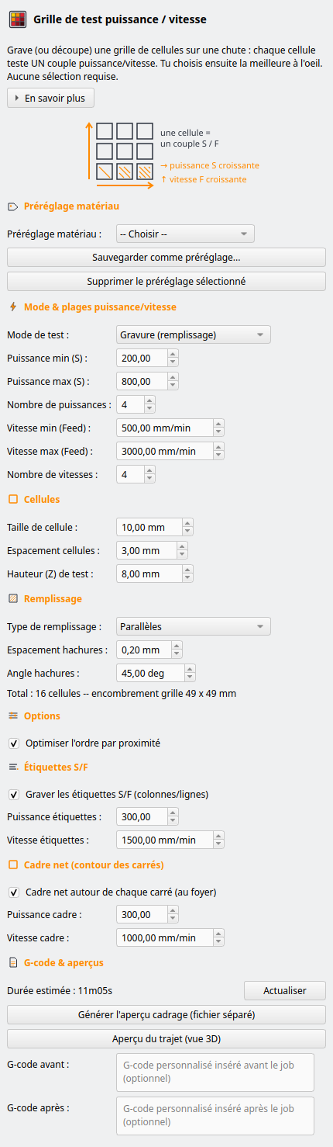
Task: Toggle Cadre net autour de chaque carré
Action: click(x=14, y=892)
